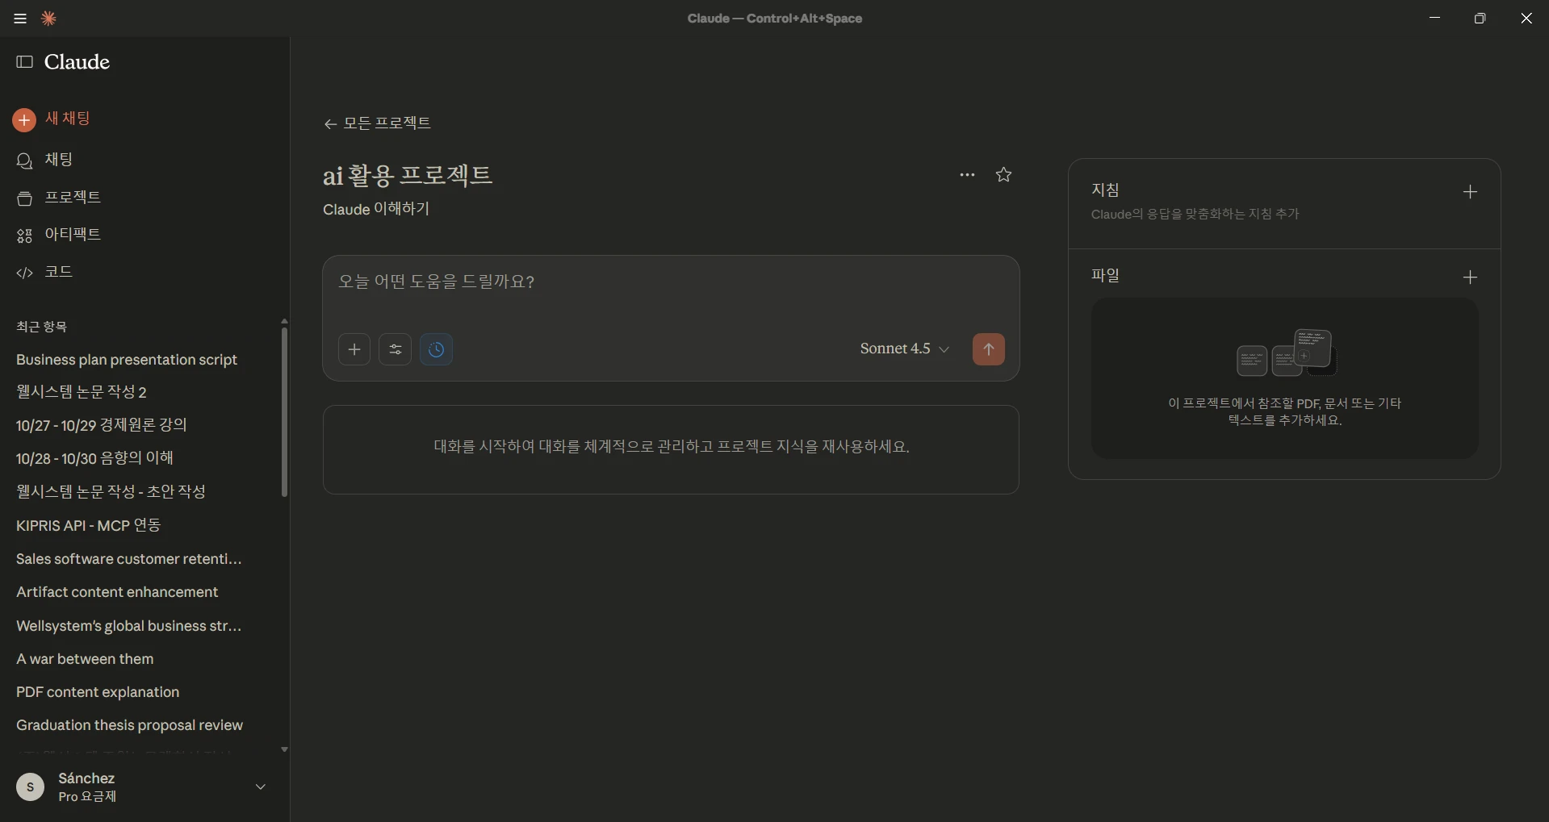Open the KIPRIS API - MCP 연동 chat
Screen dimensions: 1549x822
tap(89, 525)
